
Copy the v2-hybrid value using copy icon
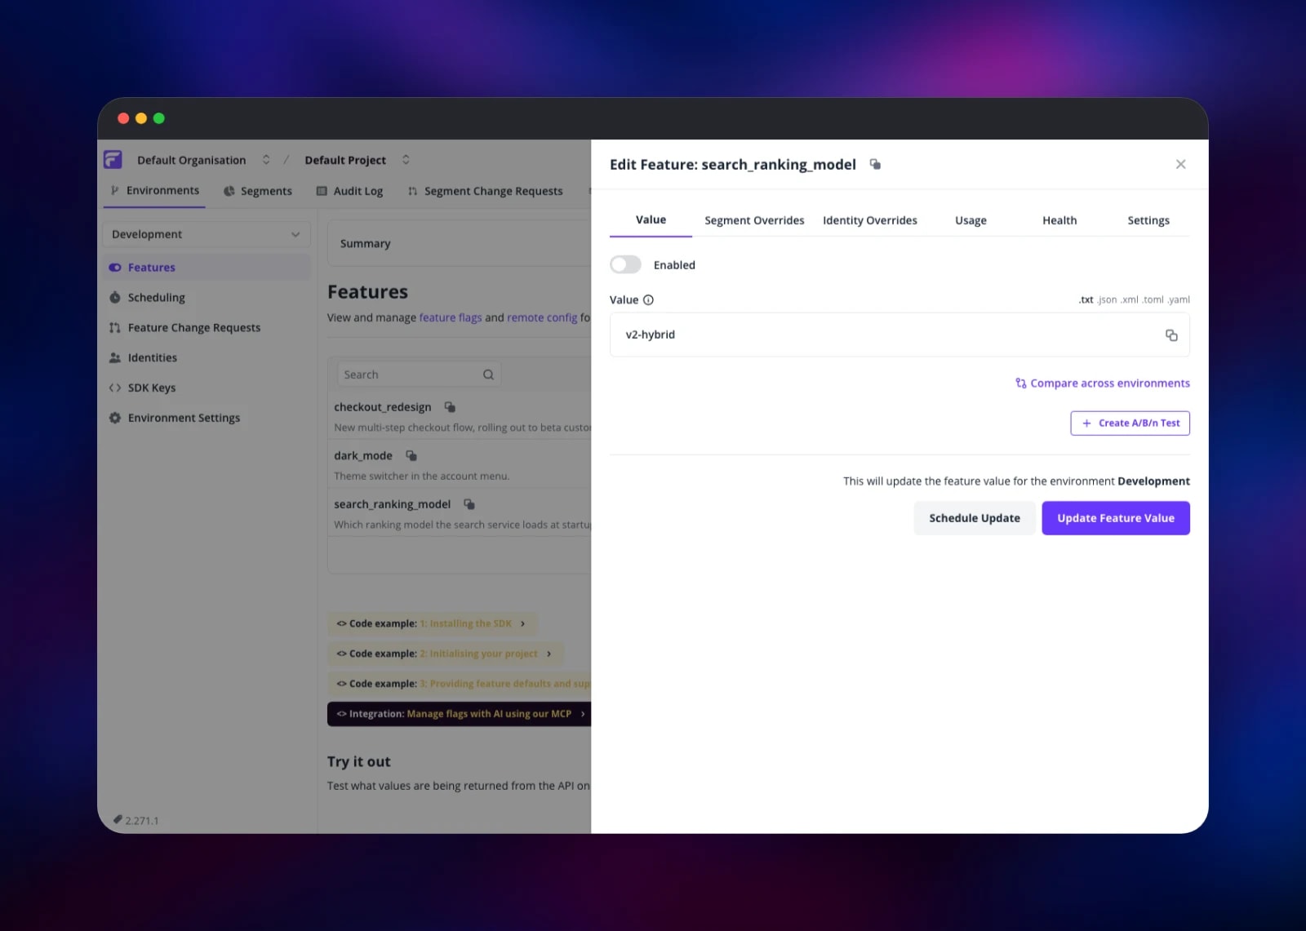coord(1171,335)
